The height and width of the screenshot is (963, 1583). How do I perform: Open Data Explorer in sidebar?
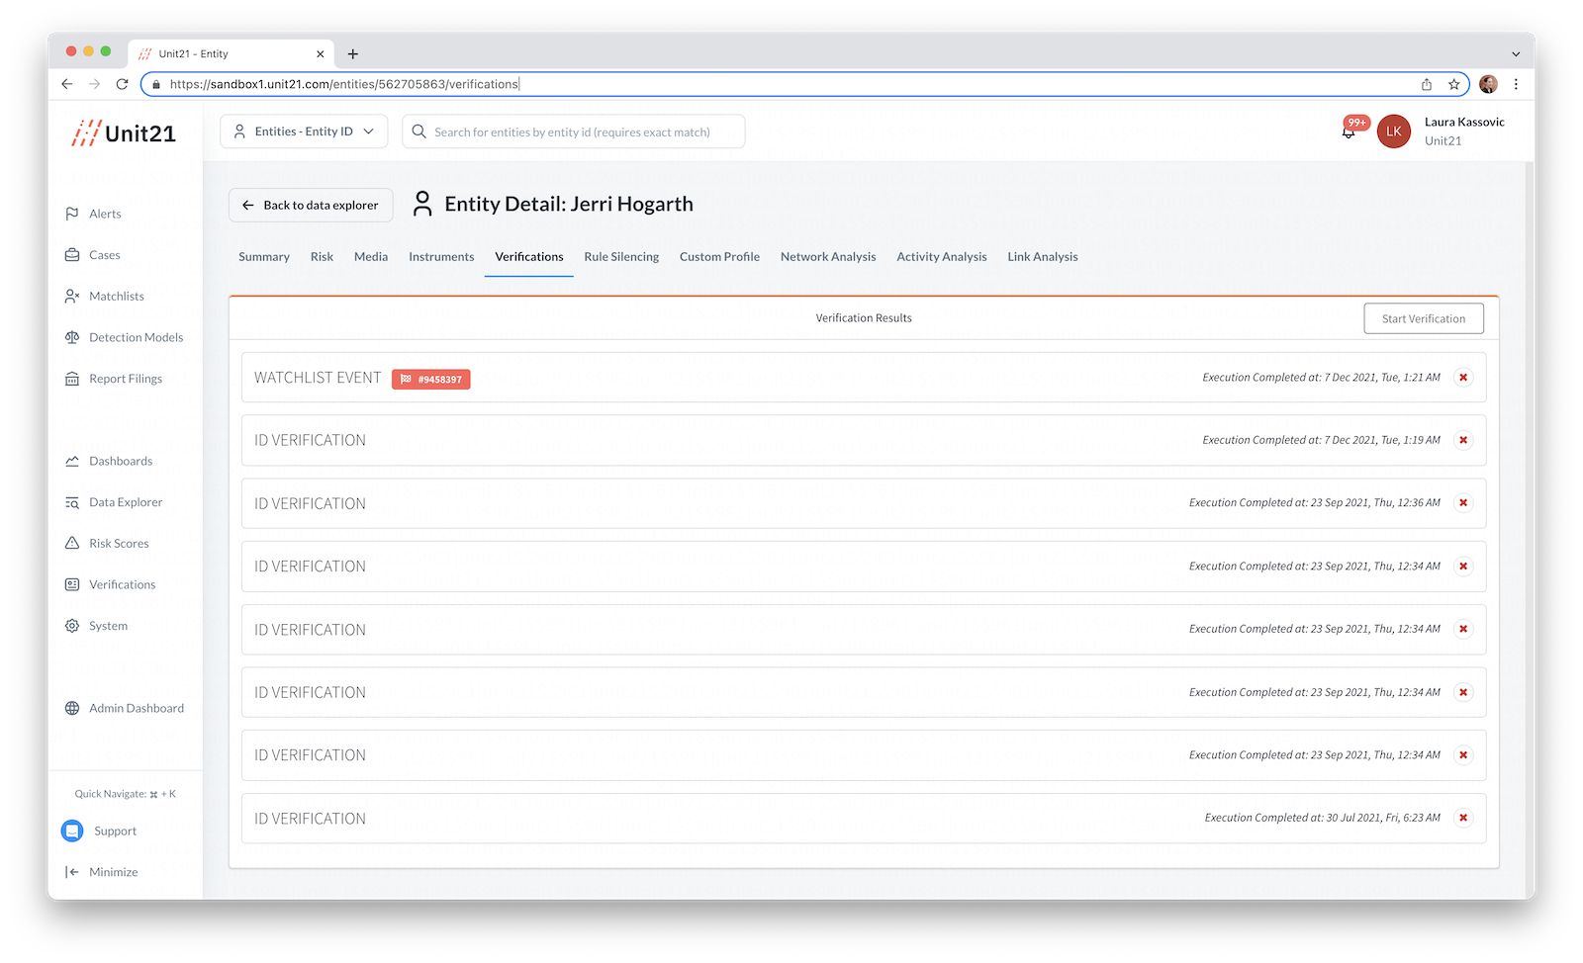(125, 502)
